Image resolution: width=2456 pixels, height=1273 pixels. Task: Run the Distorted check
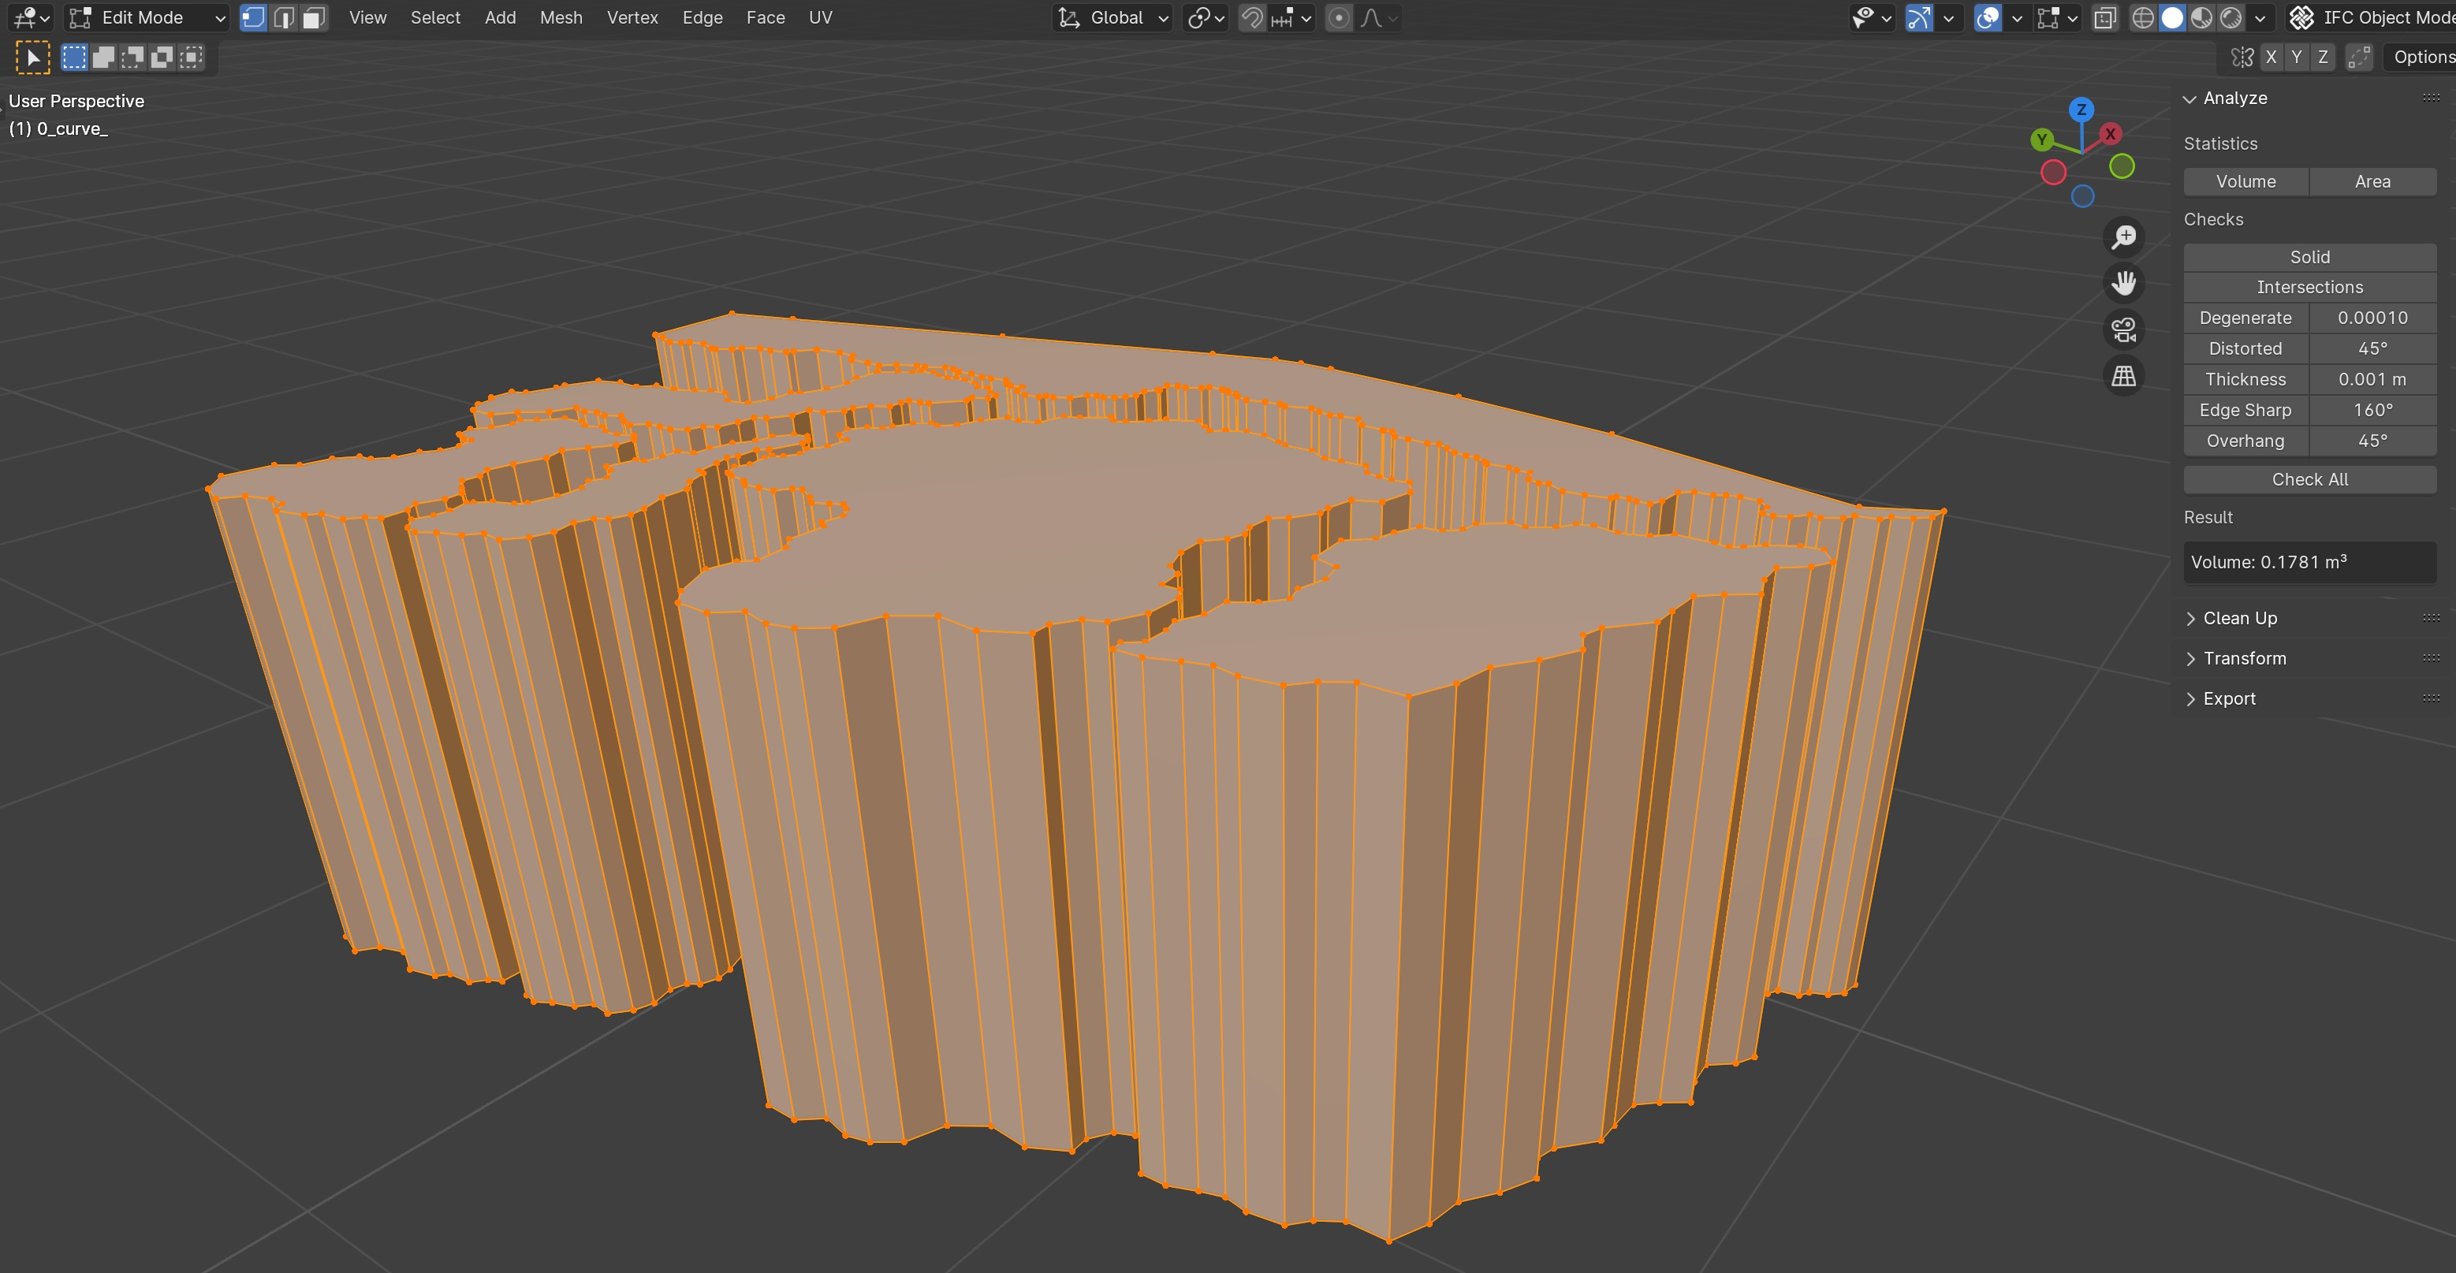(2245, 348)
